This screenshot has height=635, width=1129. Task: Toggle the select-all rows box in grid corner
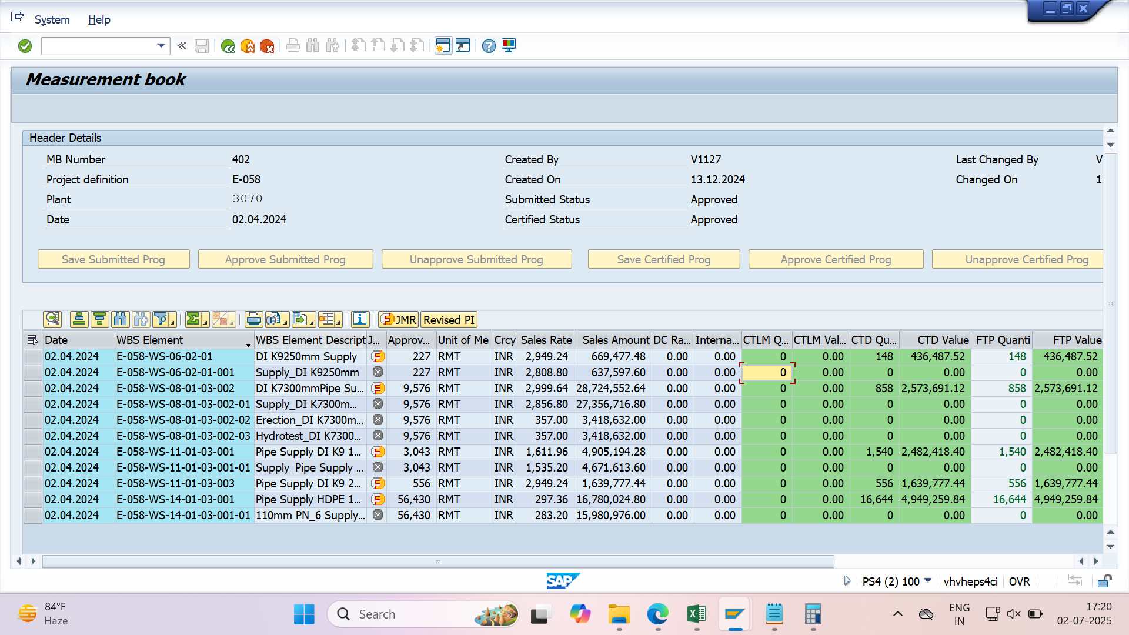coord(32,340)
